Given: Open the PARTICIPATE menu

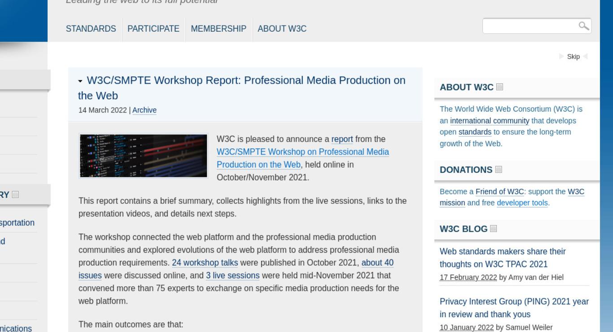Looking at the screenshot, I should tap(153, 29).
